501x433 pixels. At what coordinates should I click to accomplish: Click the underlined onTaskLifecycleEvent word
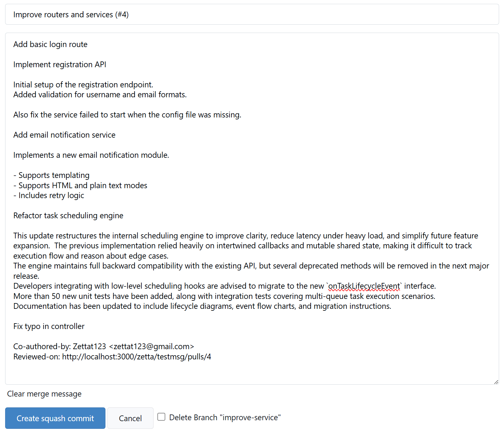(x=364, y=286)
